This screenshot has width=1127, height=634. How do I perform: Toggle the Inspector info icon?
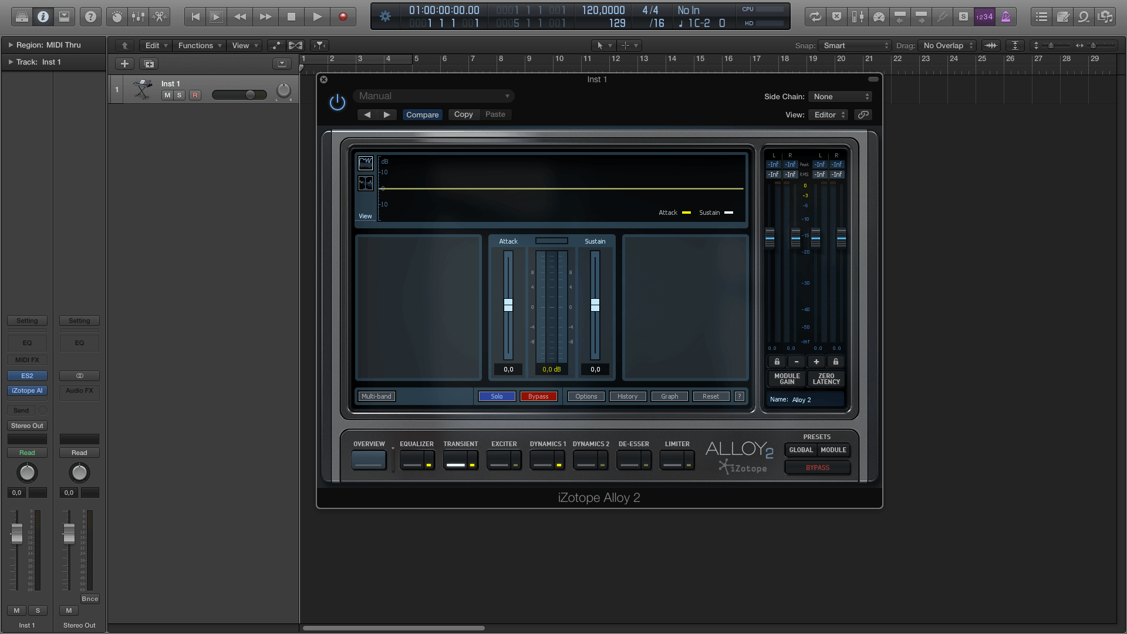click(43, 17)
